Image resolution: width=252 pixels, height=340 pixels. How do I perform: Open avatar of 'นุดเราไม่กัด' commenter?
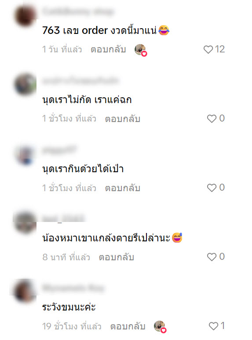point(26,85)
